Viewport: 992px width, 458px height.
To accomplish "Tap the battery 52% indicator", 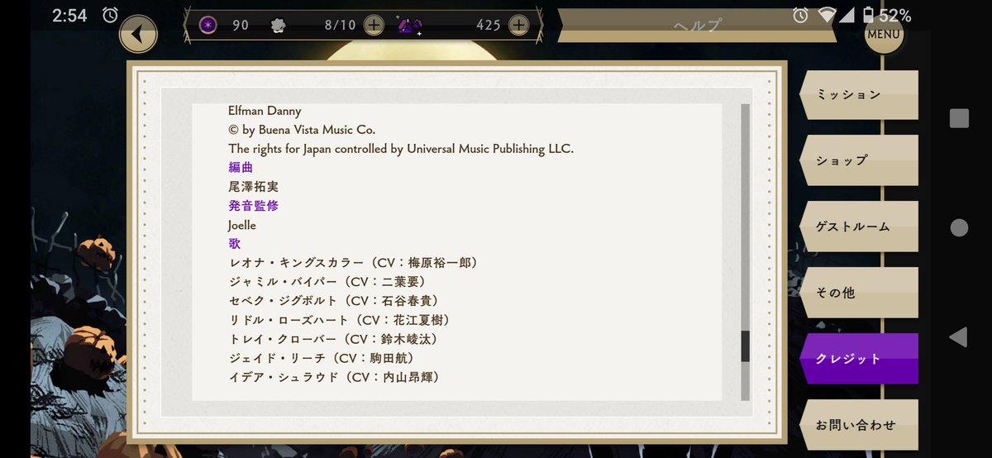I will click(886, 15).
